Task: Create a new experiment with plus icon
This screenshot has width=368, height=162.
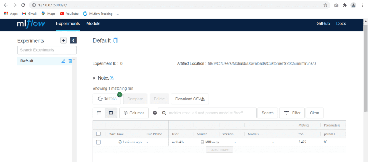Action: click(64, 40)
